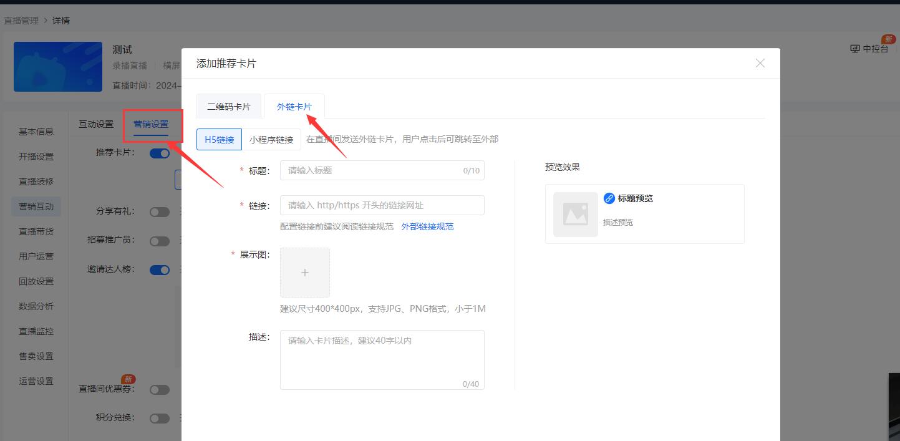Click the blue stream cover thumbnail for 测试

[57, 67]
